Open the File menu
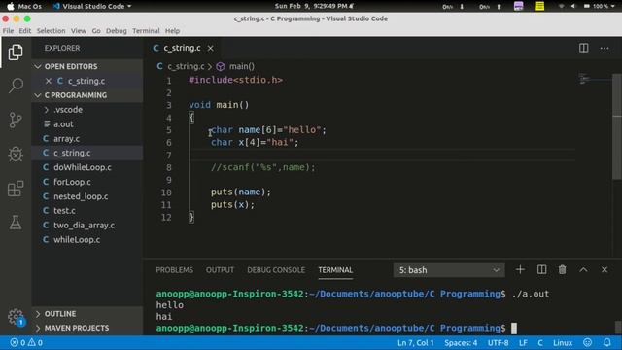Viewport: 622px width, 350px height. tap(8, 31)
